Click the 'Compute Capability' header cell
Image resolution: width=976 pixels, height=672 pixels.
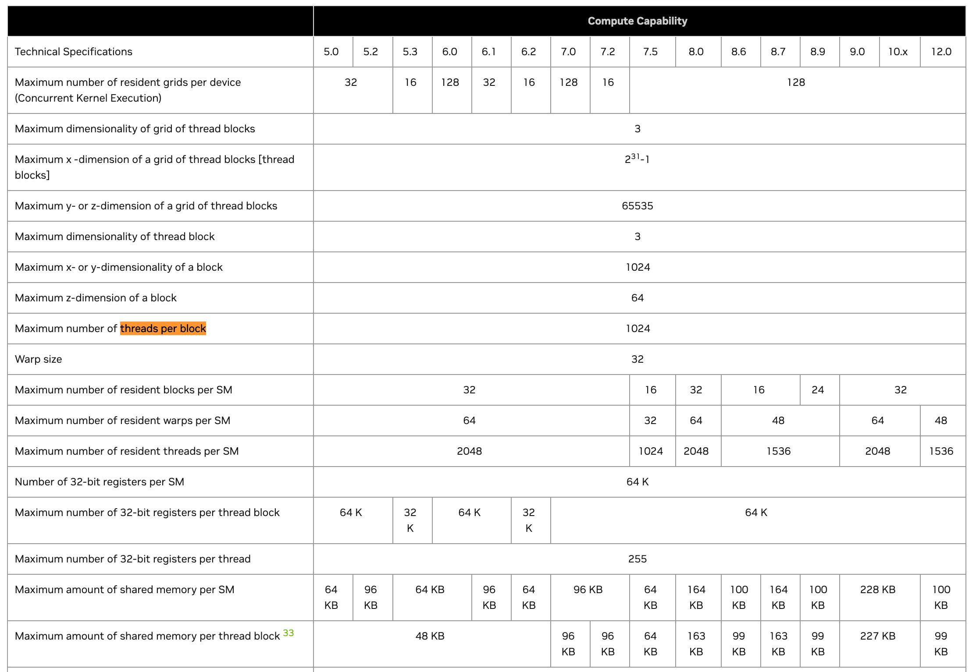coord(637,21)
